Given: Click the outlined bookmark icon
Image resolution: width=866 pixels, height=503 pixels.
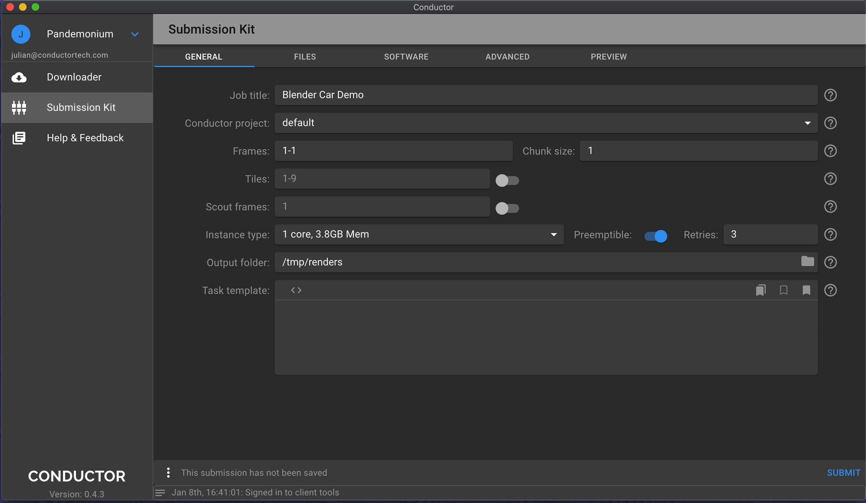Looking at the screenshot, I should click(x=783, y=290).
